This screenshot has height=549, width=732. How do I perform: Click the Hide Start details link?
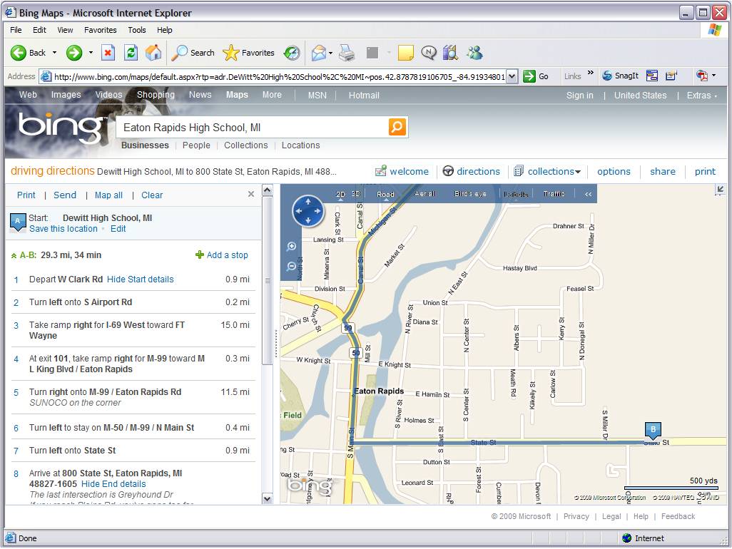(x=140, y=279)
